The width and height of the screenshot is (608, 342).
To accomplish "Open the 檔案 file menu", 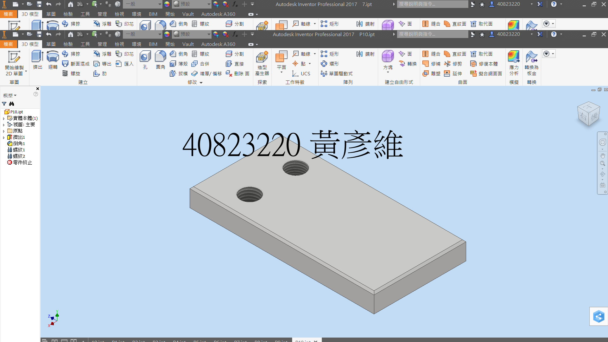I will click(x=8, y=44).
